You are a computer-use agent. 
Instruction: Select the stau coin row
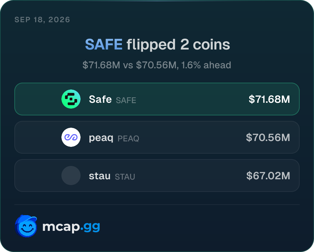(x=157, y=176)
